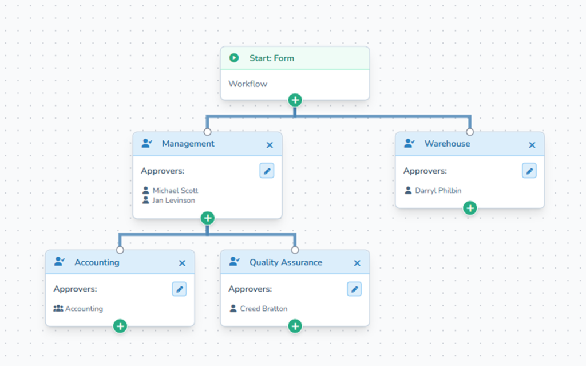Click the Accounting group approver entry
Screen dimensions: 586x366
(84, 309)
